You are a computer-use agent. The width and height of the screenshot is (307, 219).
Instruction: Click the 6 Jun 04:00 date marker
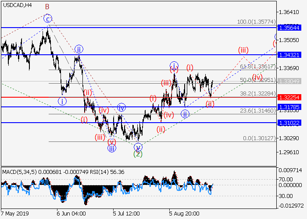click(x=72, y=214)
